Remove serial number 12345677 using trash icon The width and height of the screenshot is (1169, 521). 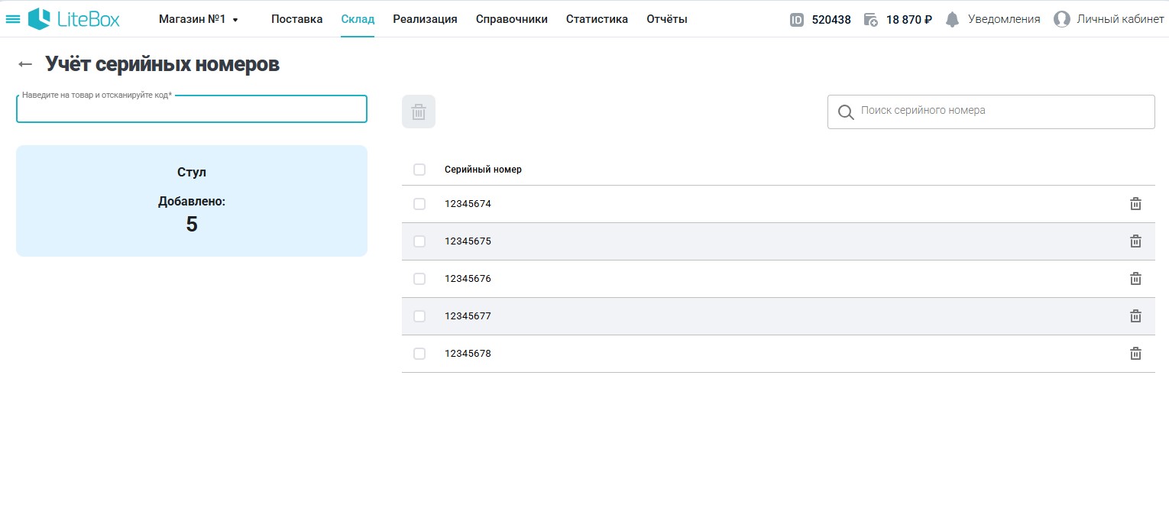point(1135,316)
